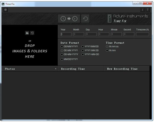This screenshot has height=122, width=154.
Task: Click the photo list vertical scrollbar
Action: click(150, 94)
